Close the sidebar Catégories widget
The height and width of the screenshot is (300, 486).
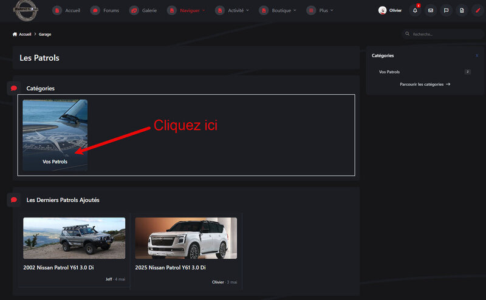pos(477,56)
